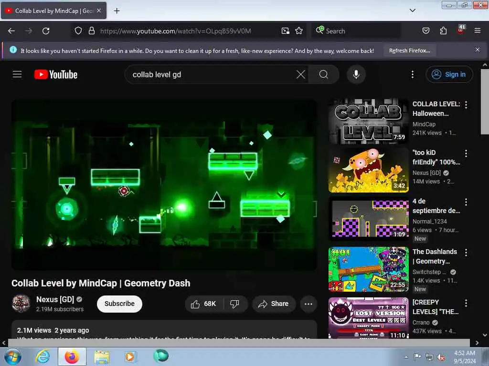Open the 4 de septiembre video thumbnail

point(368,219)
